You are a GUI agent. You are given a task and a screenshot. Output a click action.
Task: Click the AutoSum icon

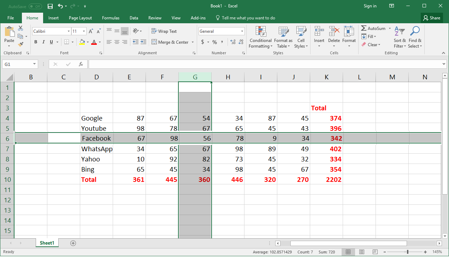pos(373,28)
